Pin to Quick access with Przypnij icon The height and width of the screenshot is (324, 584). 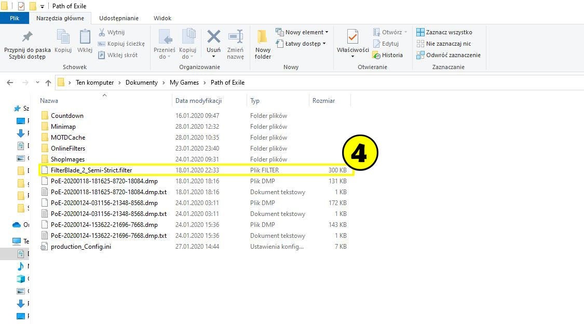coord(27,37)
